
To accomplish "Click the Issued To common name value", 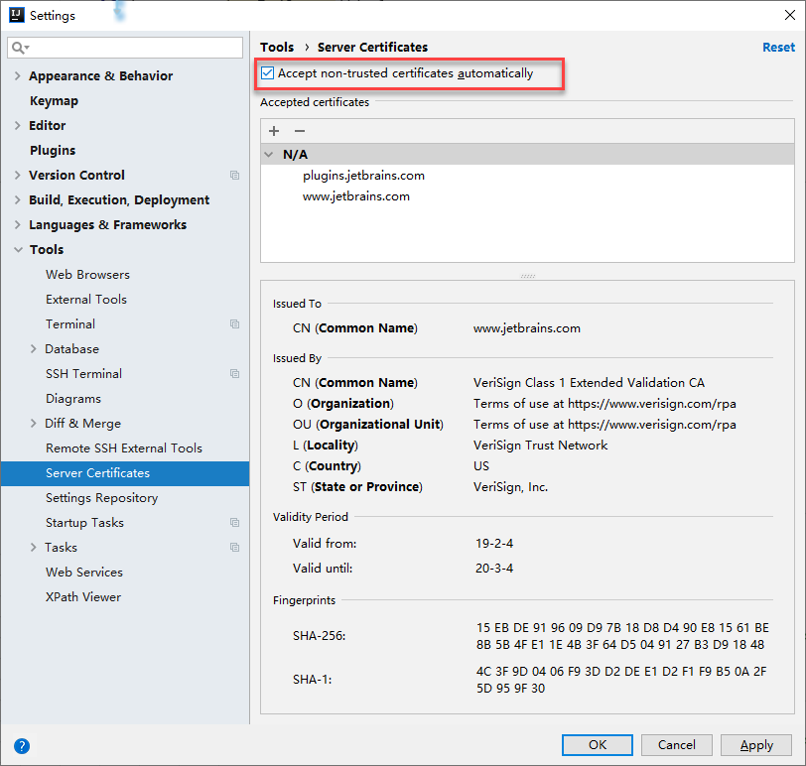I will [526, 328].
